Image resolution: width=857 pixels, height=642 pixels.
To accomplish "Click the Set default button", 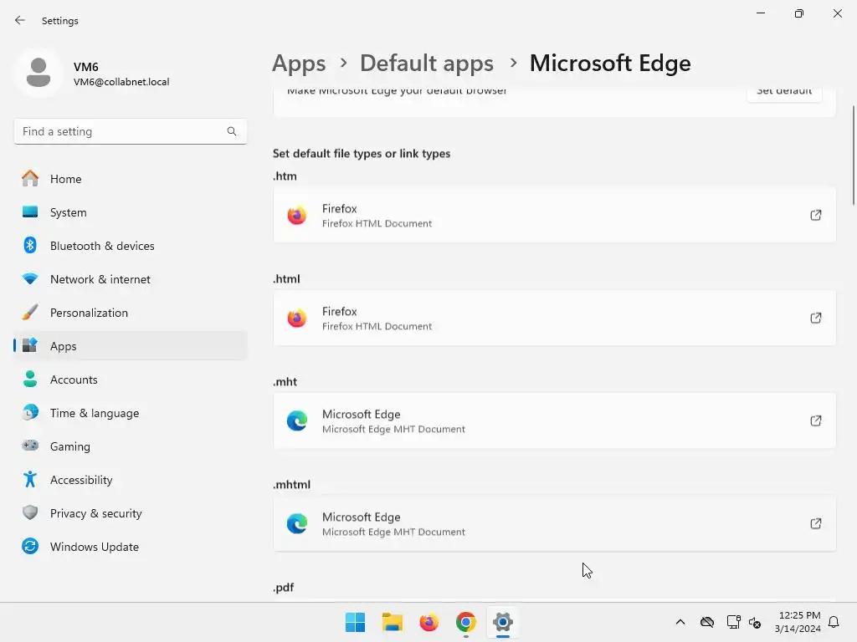I will (x=783, y=91).
